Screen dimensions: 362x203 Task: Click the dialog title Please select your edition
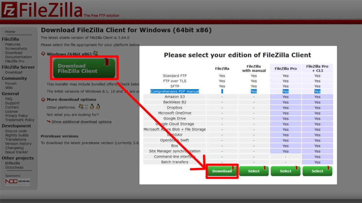[238, 55]
